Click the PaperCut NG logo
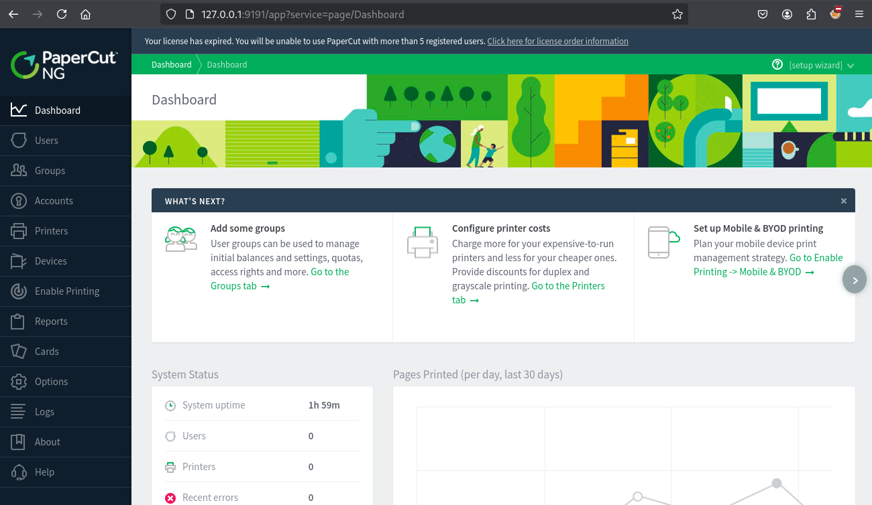Image resolution: width=872 pixels, height=505 pixels. (64, 65)
